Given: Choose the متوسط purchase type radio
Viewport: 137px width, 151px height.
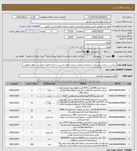Looking at the screenshot, I should click(102, 56).
